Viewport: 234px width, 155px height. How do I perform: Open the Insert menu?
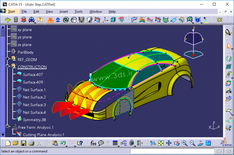pyautogui.click(x=64, y=12)
